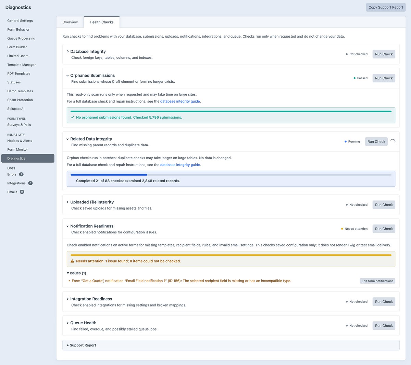
Task: Expand the Integration Readiness section
Action: click(x=68, y=299)
